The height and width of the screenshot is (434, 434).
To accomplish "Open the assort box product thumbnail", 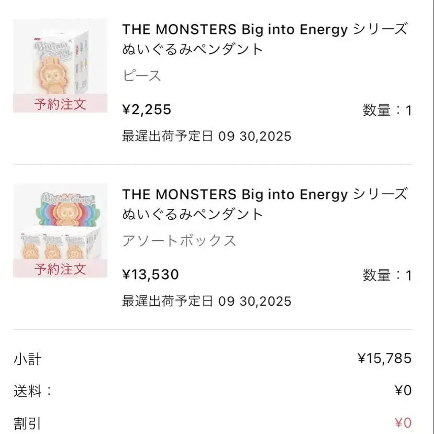I will (60, 230).
